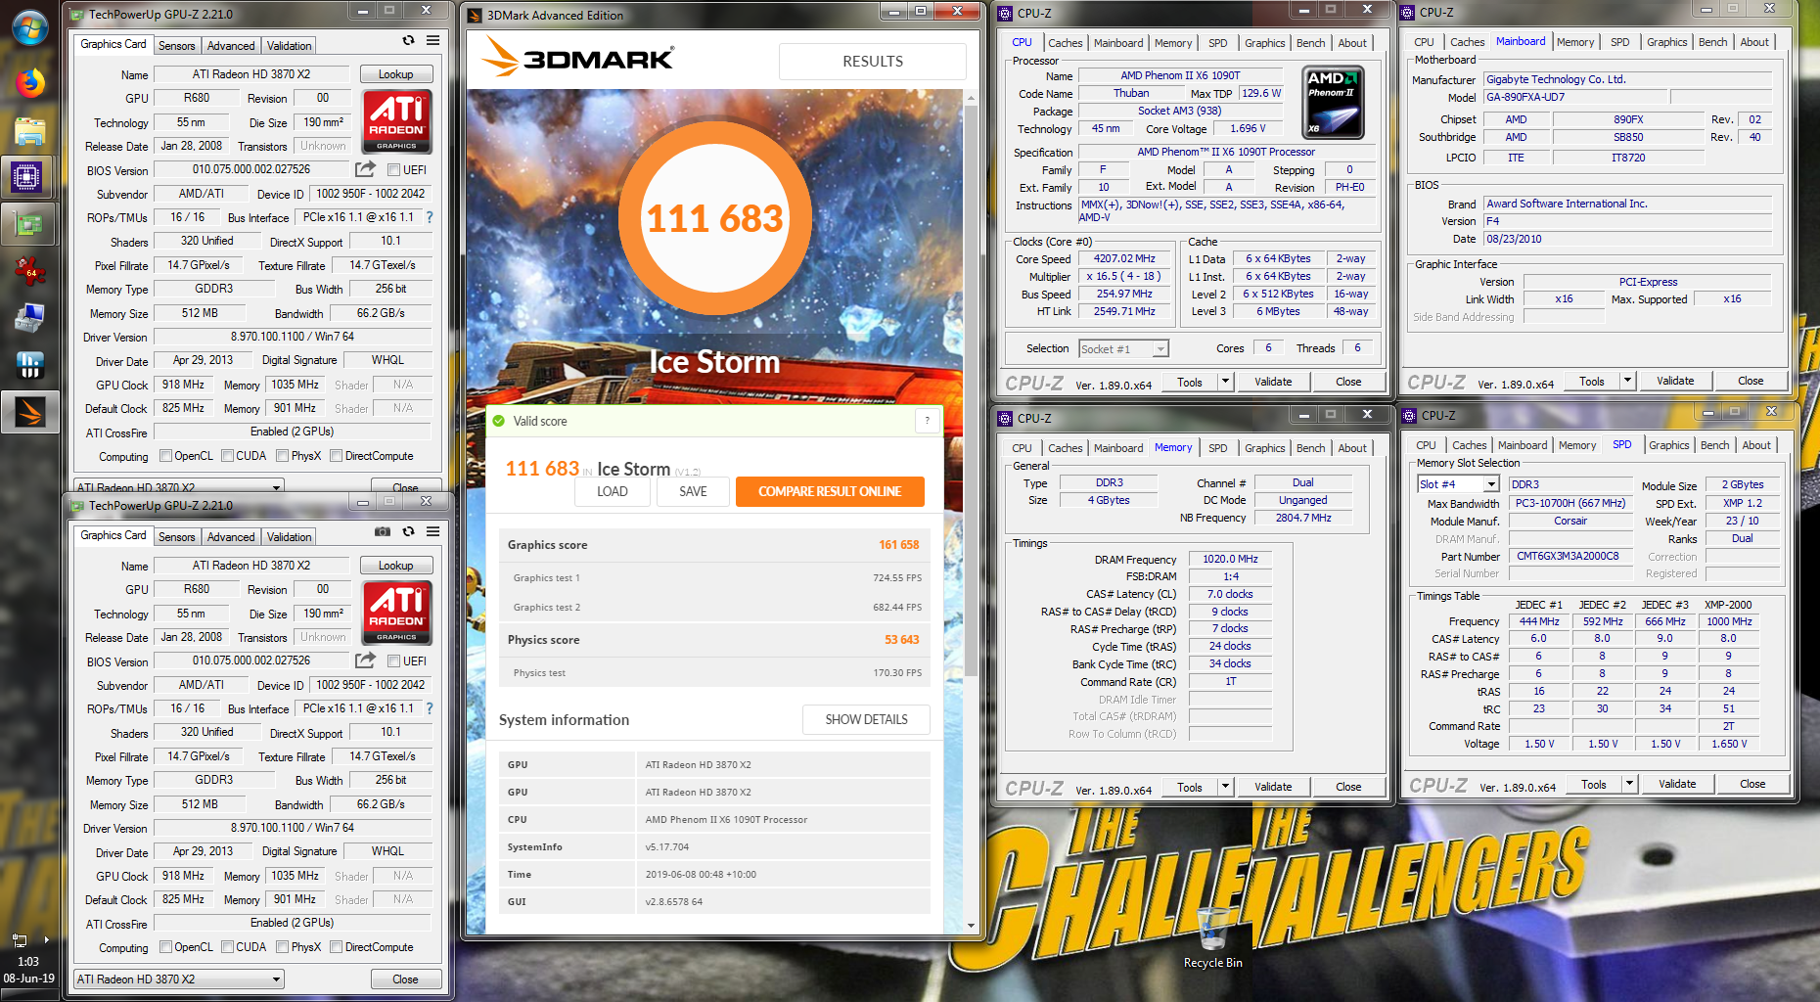Open Windows Explorer folder taskbar icon
This screenshot has height=1002, width=1820.
coord(29,130)
